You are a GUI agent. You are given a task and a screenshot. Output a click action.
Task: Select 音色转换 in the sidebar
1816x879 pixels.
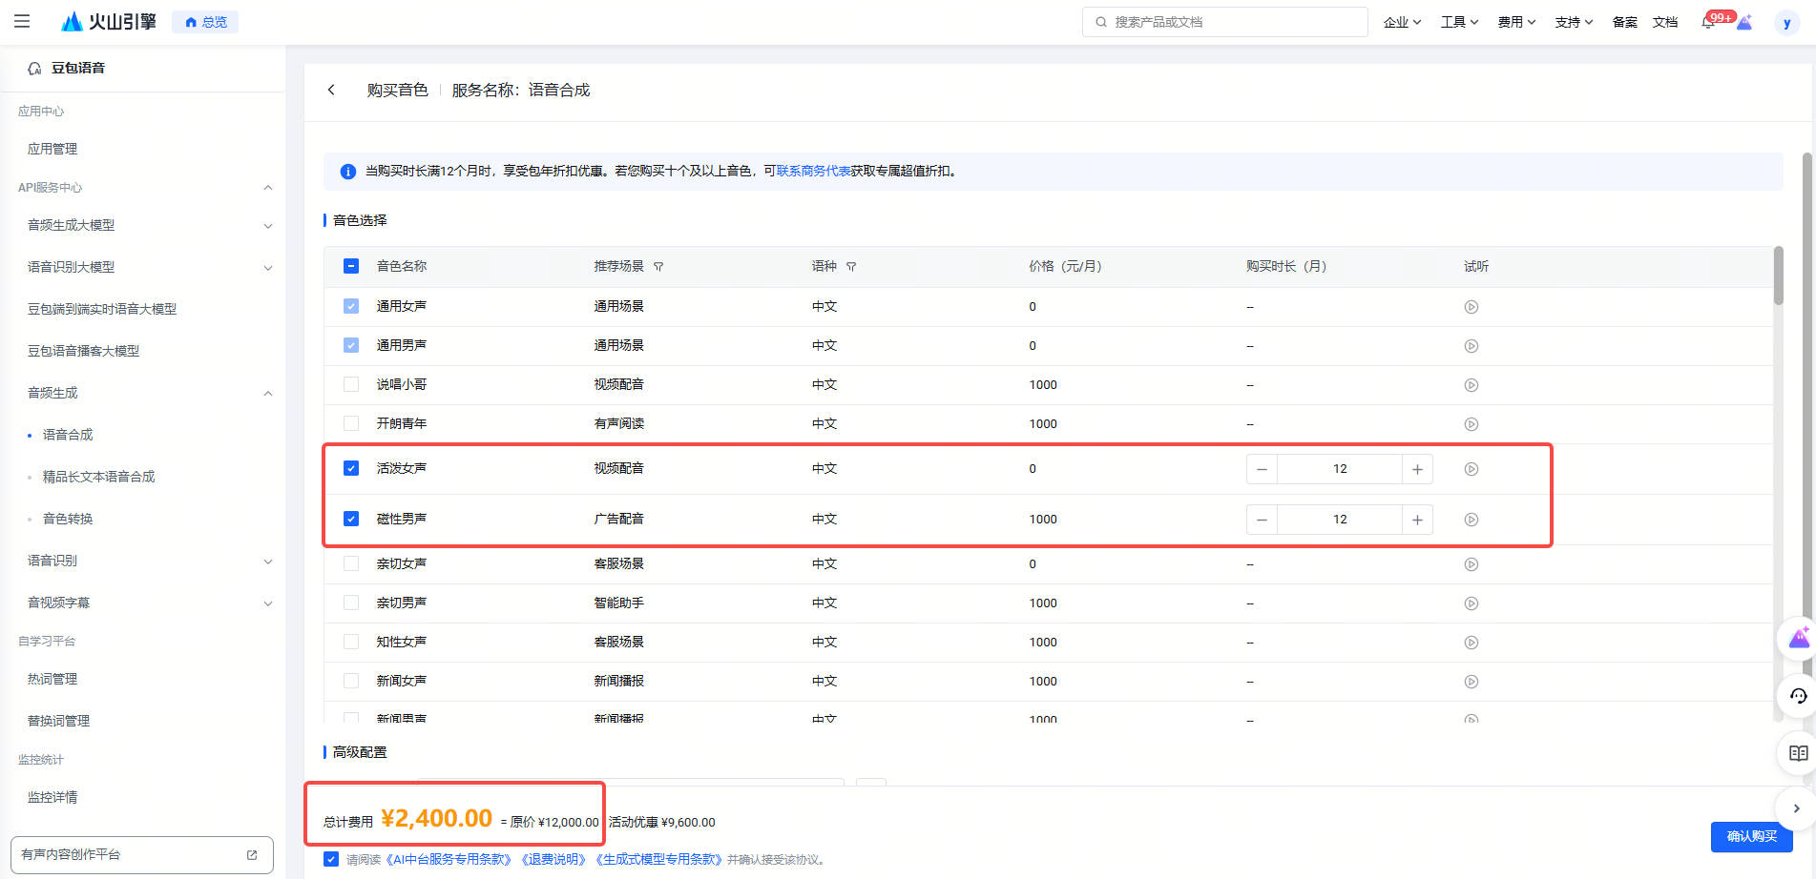(x=68, y=519)
